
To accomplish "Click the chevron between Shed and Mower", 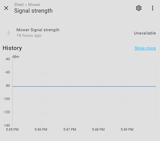I will (26, 5).
